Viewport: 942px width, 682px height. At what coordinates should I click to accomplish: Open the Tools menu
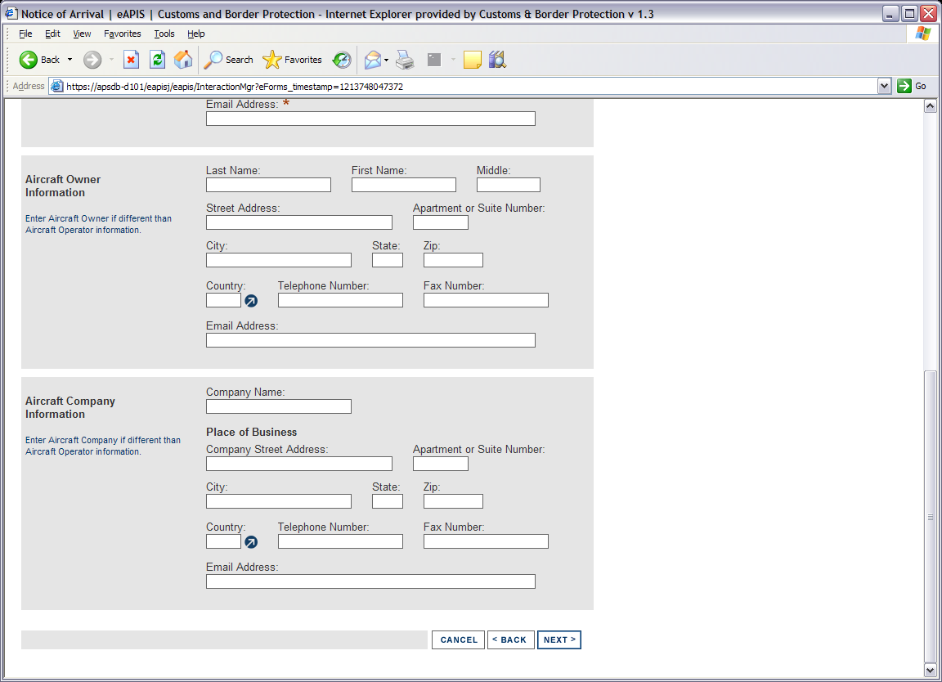[164, 34]
